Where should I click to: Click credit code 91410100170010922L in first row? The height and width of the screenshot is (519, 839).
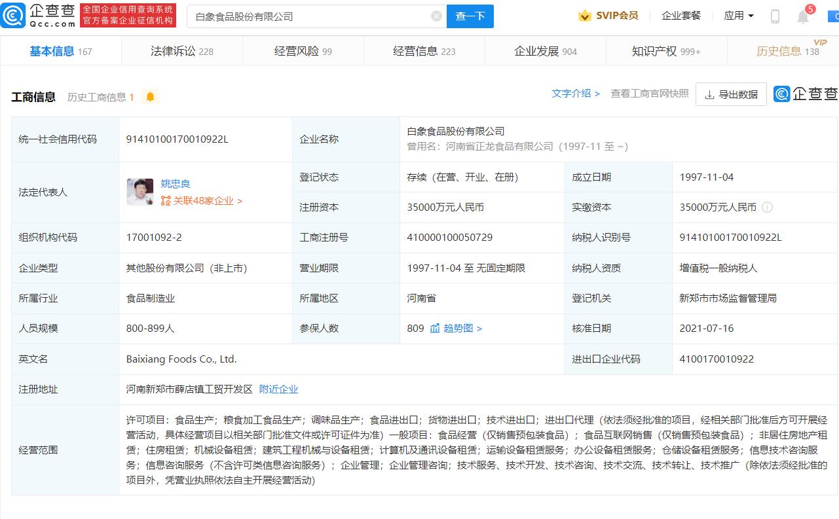click(x=177, y=139)
